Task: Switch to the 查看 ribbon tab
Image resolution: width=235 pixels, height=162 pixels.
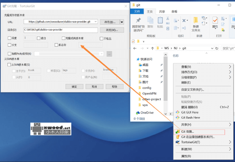Action: pyautogui.click(x=174, y=11)
